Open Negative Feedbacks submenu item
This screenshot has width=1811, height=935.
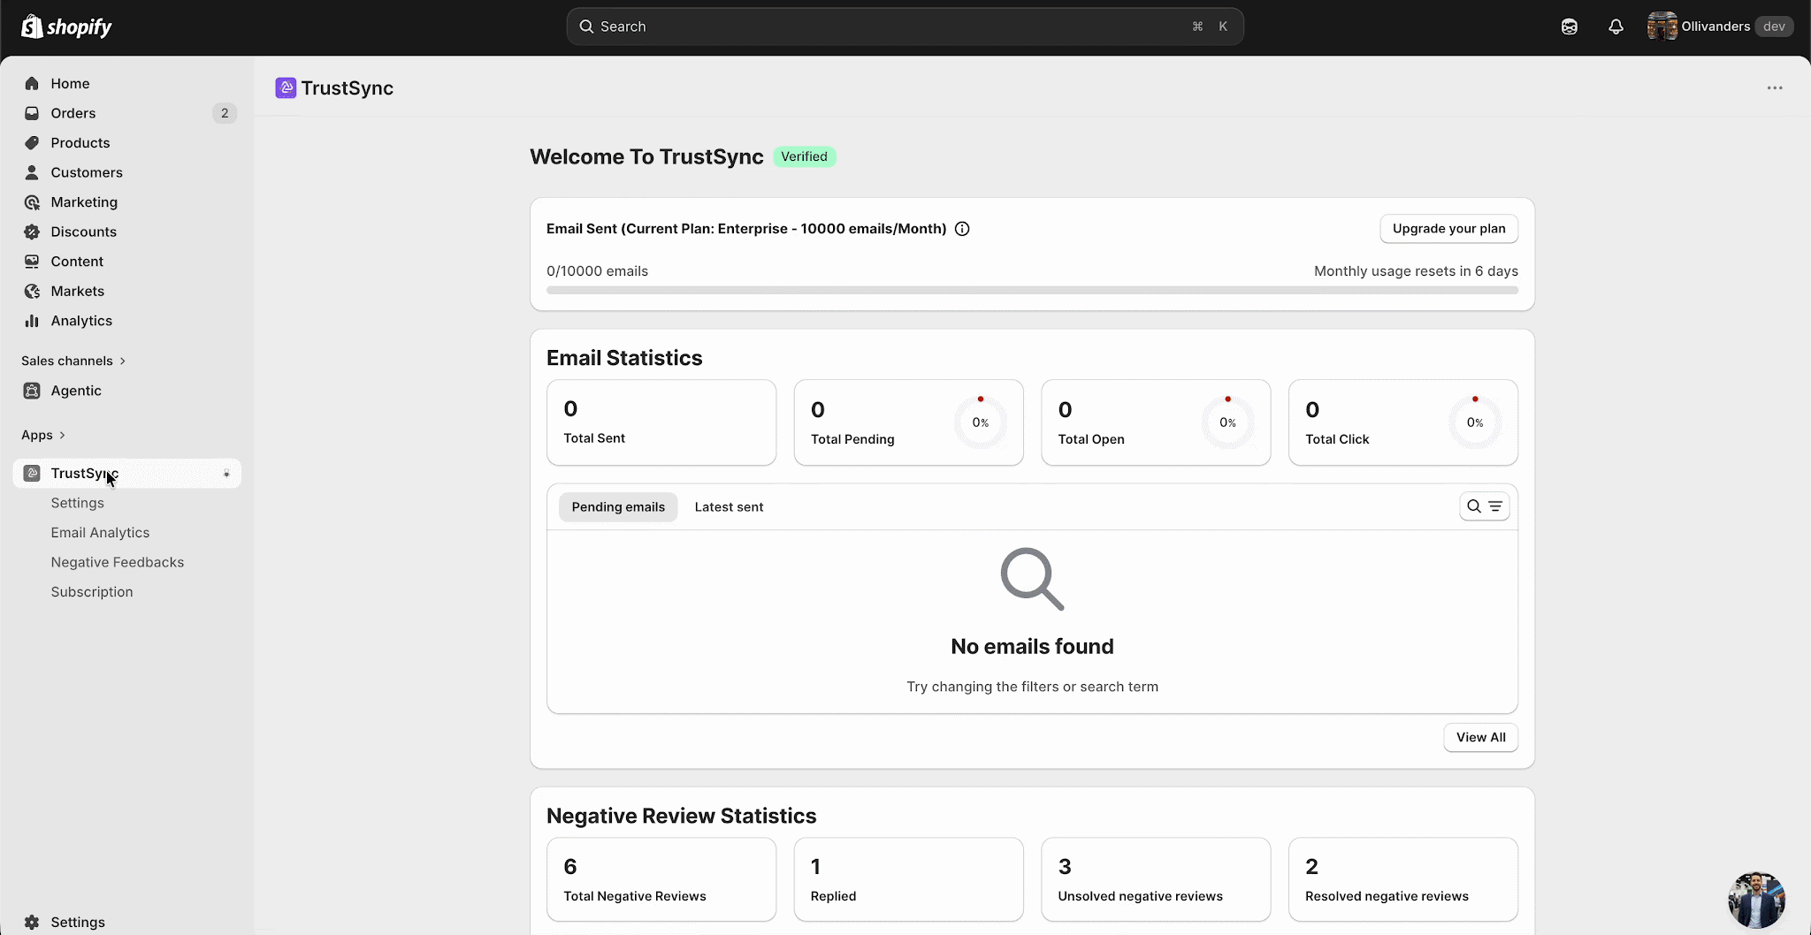point(118,562)
